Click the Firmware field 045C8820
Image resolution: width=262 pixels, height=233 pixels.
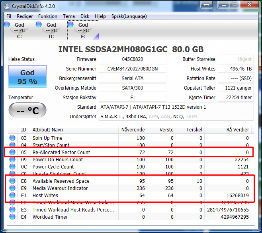(133, 59)
